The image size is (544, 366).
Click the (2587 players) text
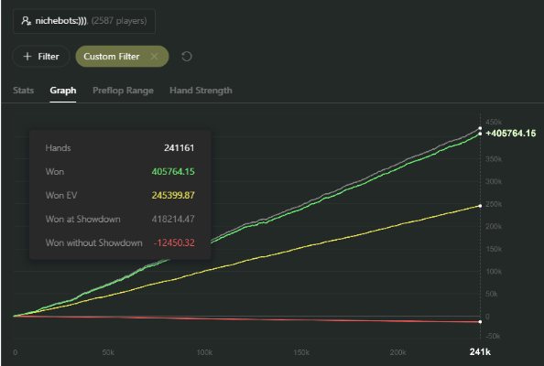point(119,21)
